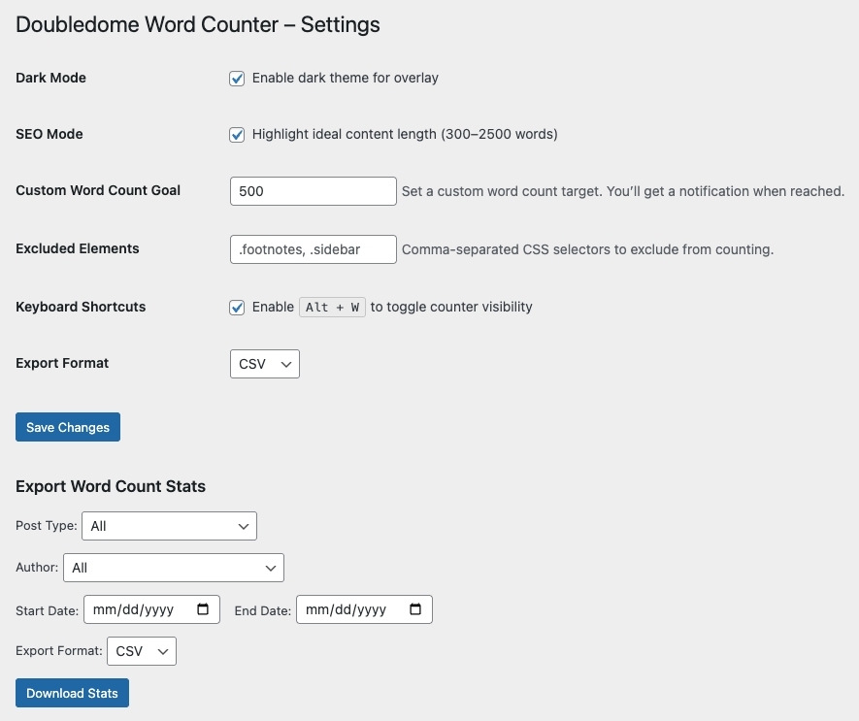Click the Save Changes button
This screenshot has width=859, height=721.
pyautogui.click(x=67, y=427)
